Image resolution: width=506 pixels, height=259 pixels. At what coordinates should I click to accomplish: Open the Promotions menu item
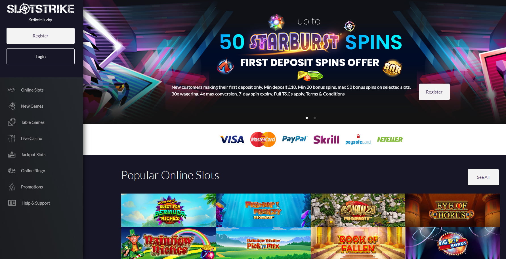point(32,187)
